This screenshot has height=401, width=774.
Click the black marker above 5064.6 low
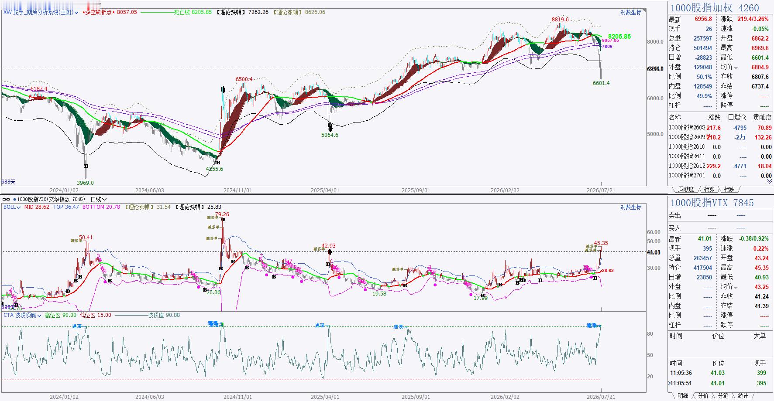[330, 127]
